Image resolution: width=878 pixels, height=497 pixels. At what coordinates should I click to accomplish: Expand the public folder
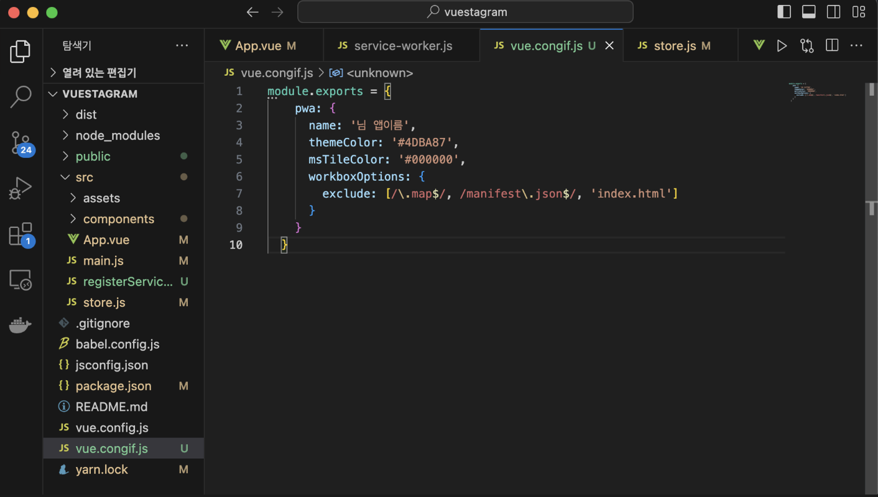pyautogui.click(x=124, y=157)
